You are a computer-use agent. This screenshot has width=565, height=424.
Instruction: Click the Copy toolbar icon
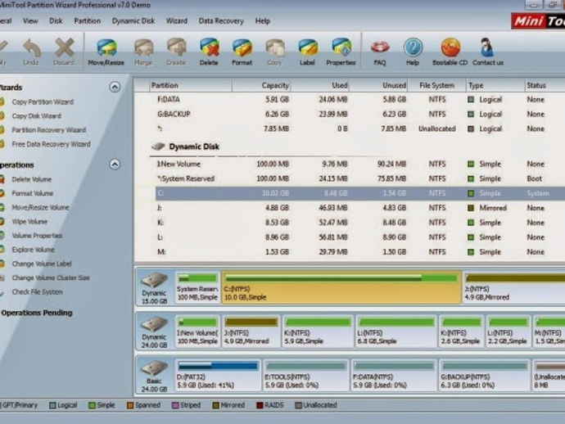275,48
